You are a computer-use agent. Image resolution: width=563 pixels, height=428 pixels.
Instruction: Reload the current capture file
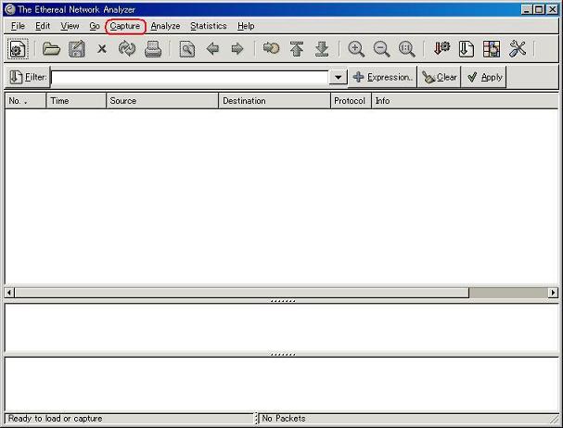[x=127, y=49]
